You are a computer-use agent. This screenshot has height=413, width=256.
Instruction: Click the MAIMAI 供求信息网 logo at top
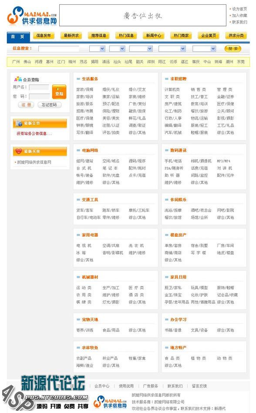[x=32, y=16]
